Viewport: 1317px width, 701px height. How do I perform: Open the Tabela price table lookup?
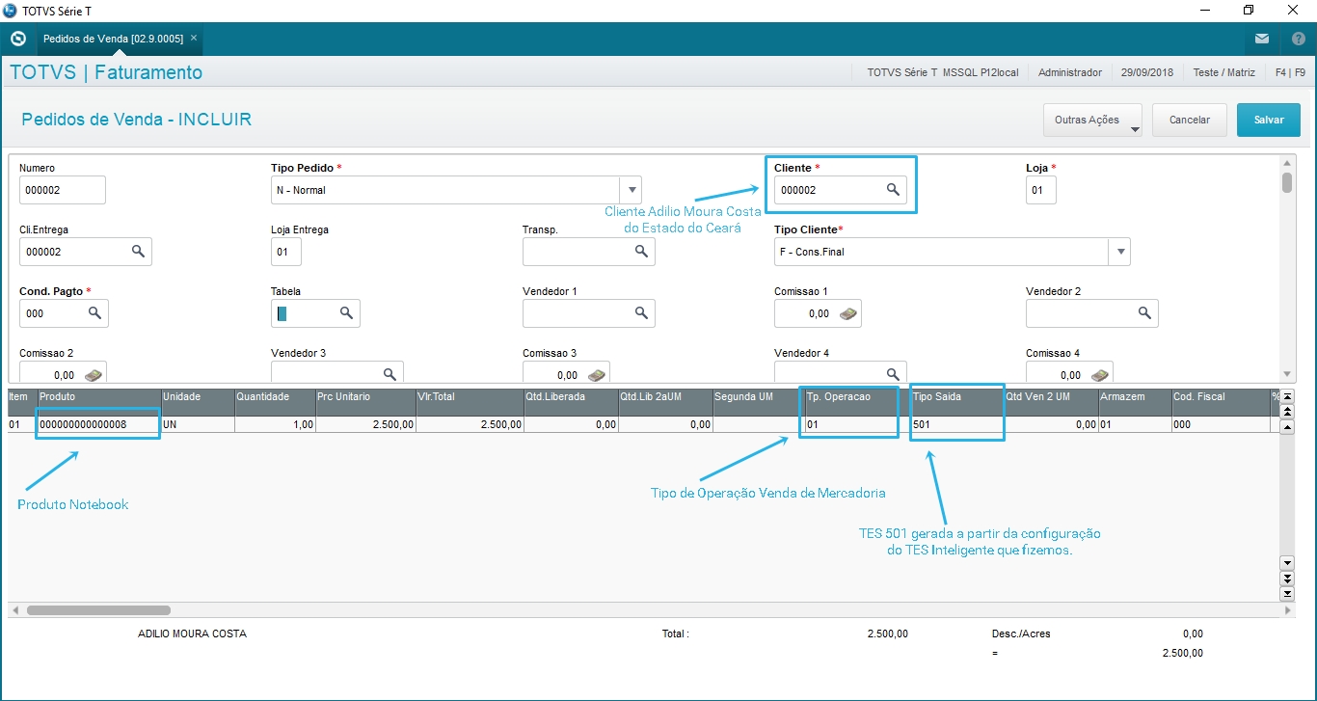pyautogui.click(x=347, y=313)
